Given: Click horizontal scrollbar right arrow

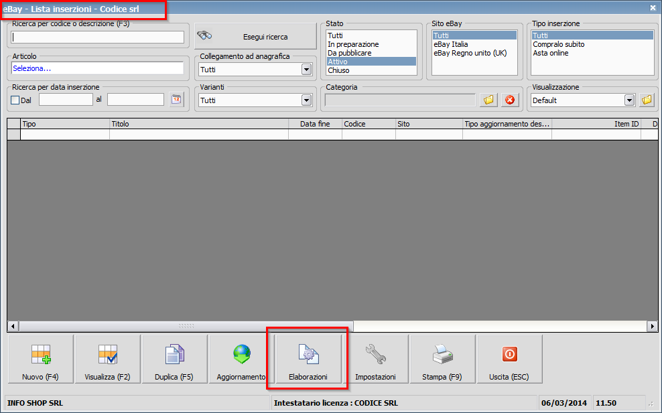Looking at the screenshot, I should (x=653, y=326).
